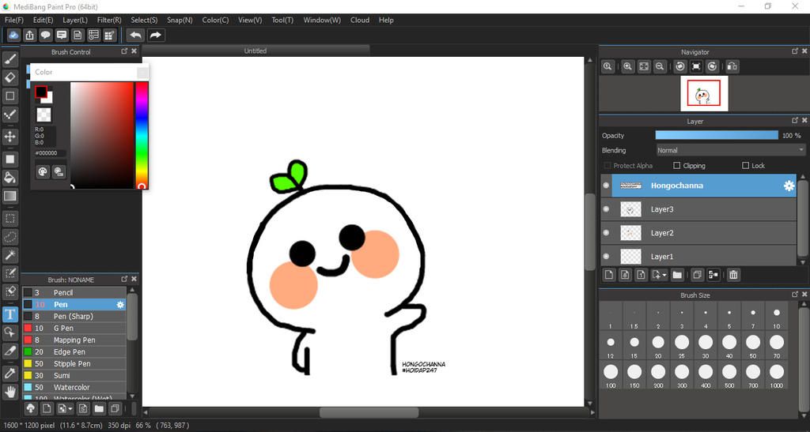Select the Bucket fill tool

[x=9, y=178]
